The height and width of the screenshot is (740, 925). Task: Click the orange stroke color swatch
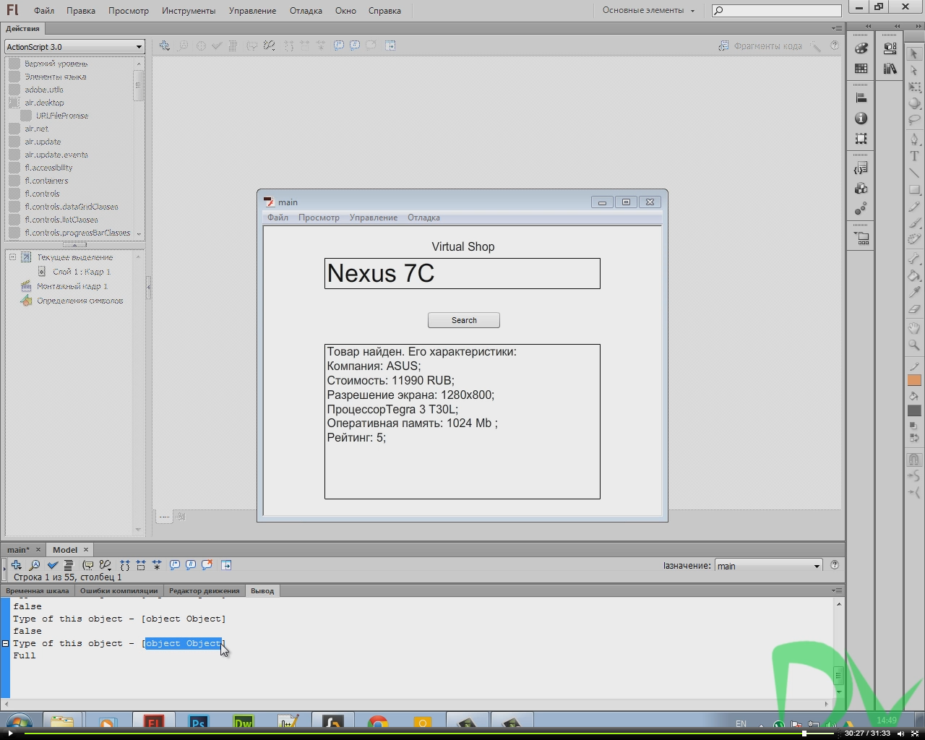point(914,381)
